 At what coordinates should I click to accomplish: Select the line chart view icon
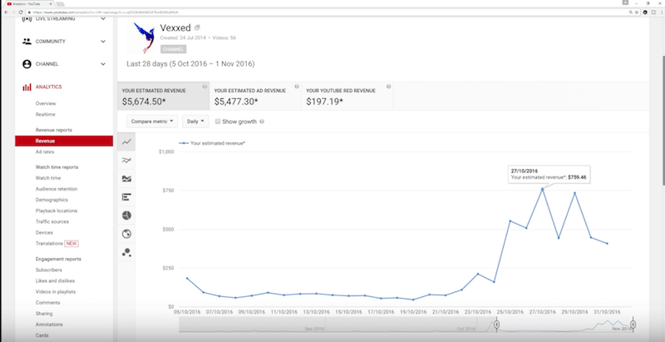point(126,142)
